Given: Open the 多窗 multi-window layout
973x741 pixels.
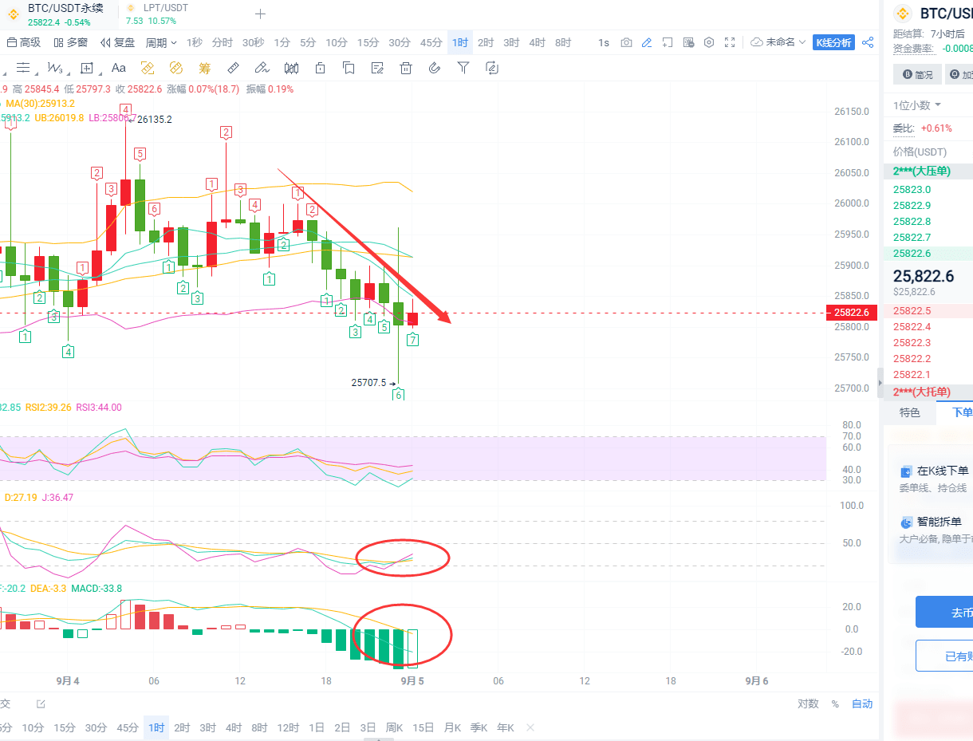Looking at the screenshot, I should point(70,42).
